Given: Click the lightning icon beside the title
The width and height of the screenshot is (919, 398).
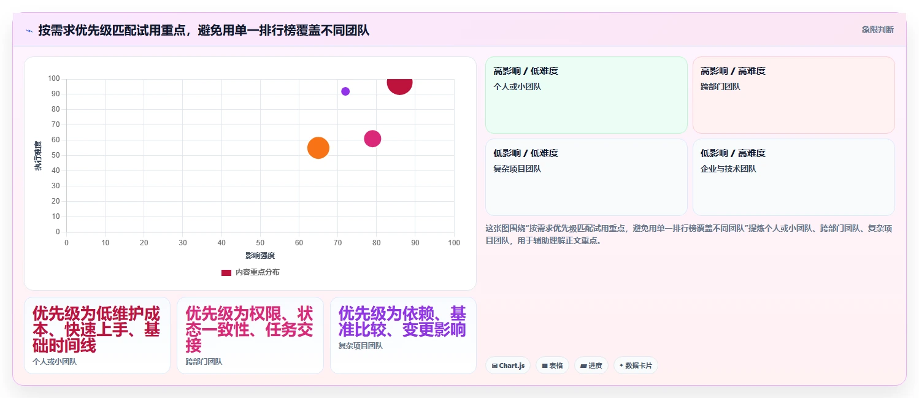Looking at the screenshot, I should click(29, 31).
